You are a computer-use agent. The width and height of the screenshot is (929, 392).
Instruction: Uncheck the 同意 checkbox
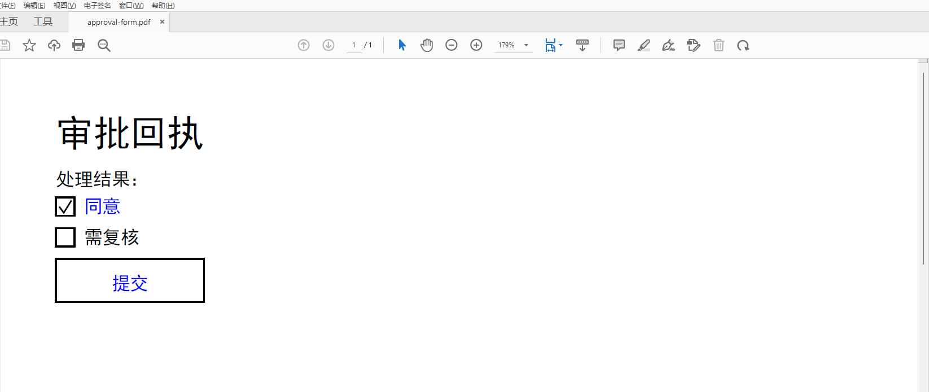point(65,206)
